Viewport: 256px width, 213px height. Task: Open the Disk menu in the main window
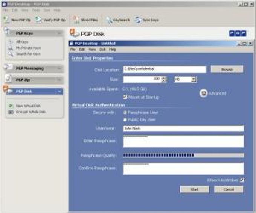point(47,10)
